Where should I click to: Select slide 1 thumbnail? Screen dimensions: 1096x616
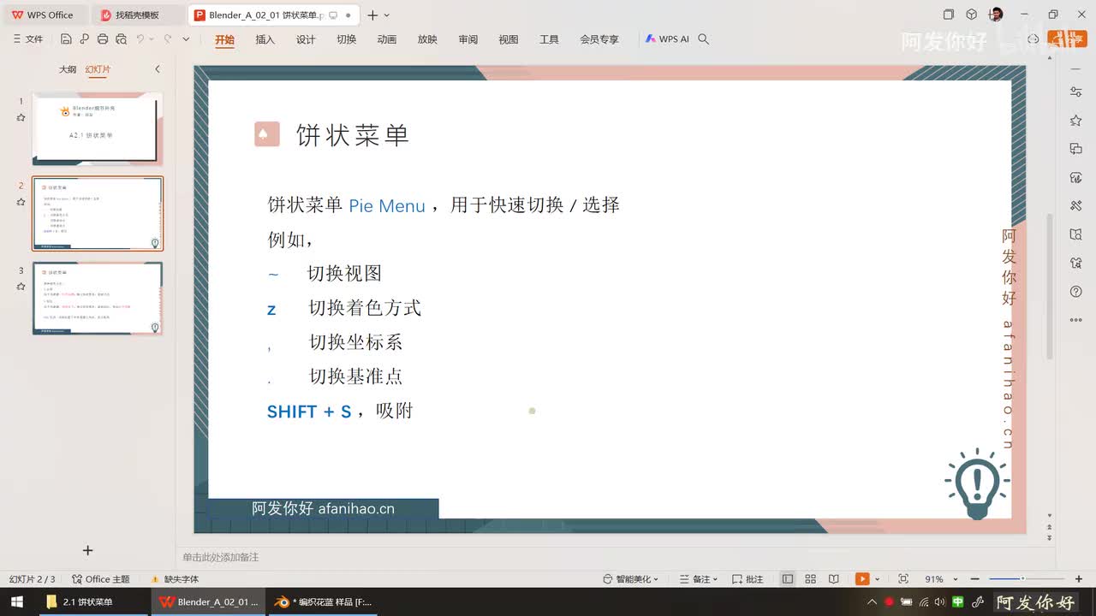coord(98,129)
